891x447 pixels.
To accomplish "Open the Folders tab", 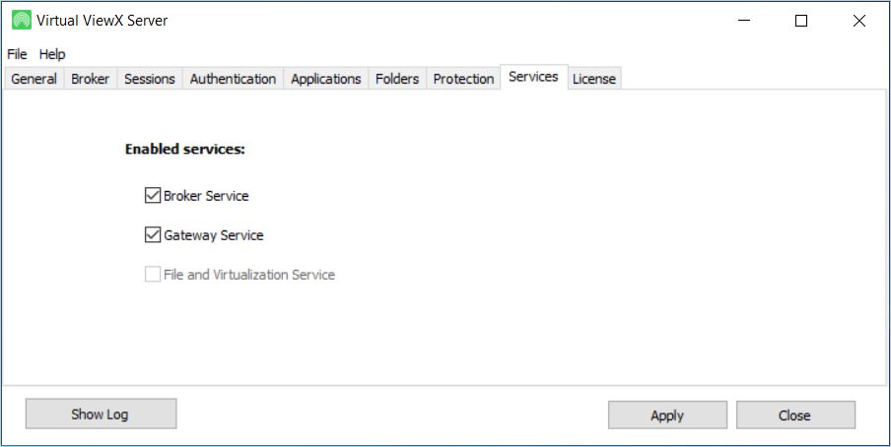I will 396,79.
